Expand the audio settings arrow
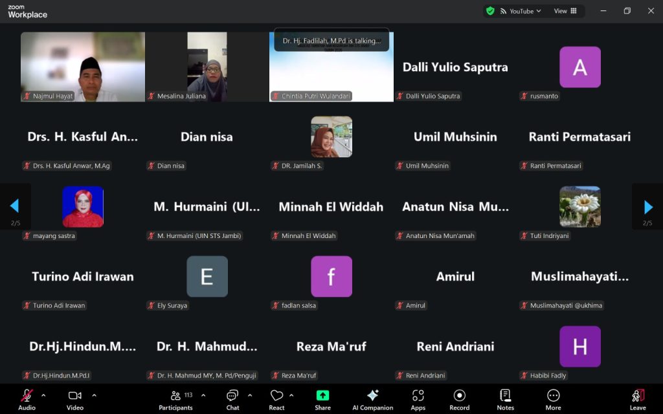The height and width of the screenshot is (414, 663). tap(43, 395)
